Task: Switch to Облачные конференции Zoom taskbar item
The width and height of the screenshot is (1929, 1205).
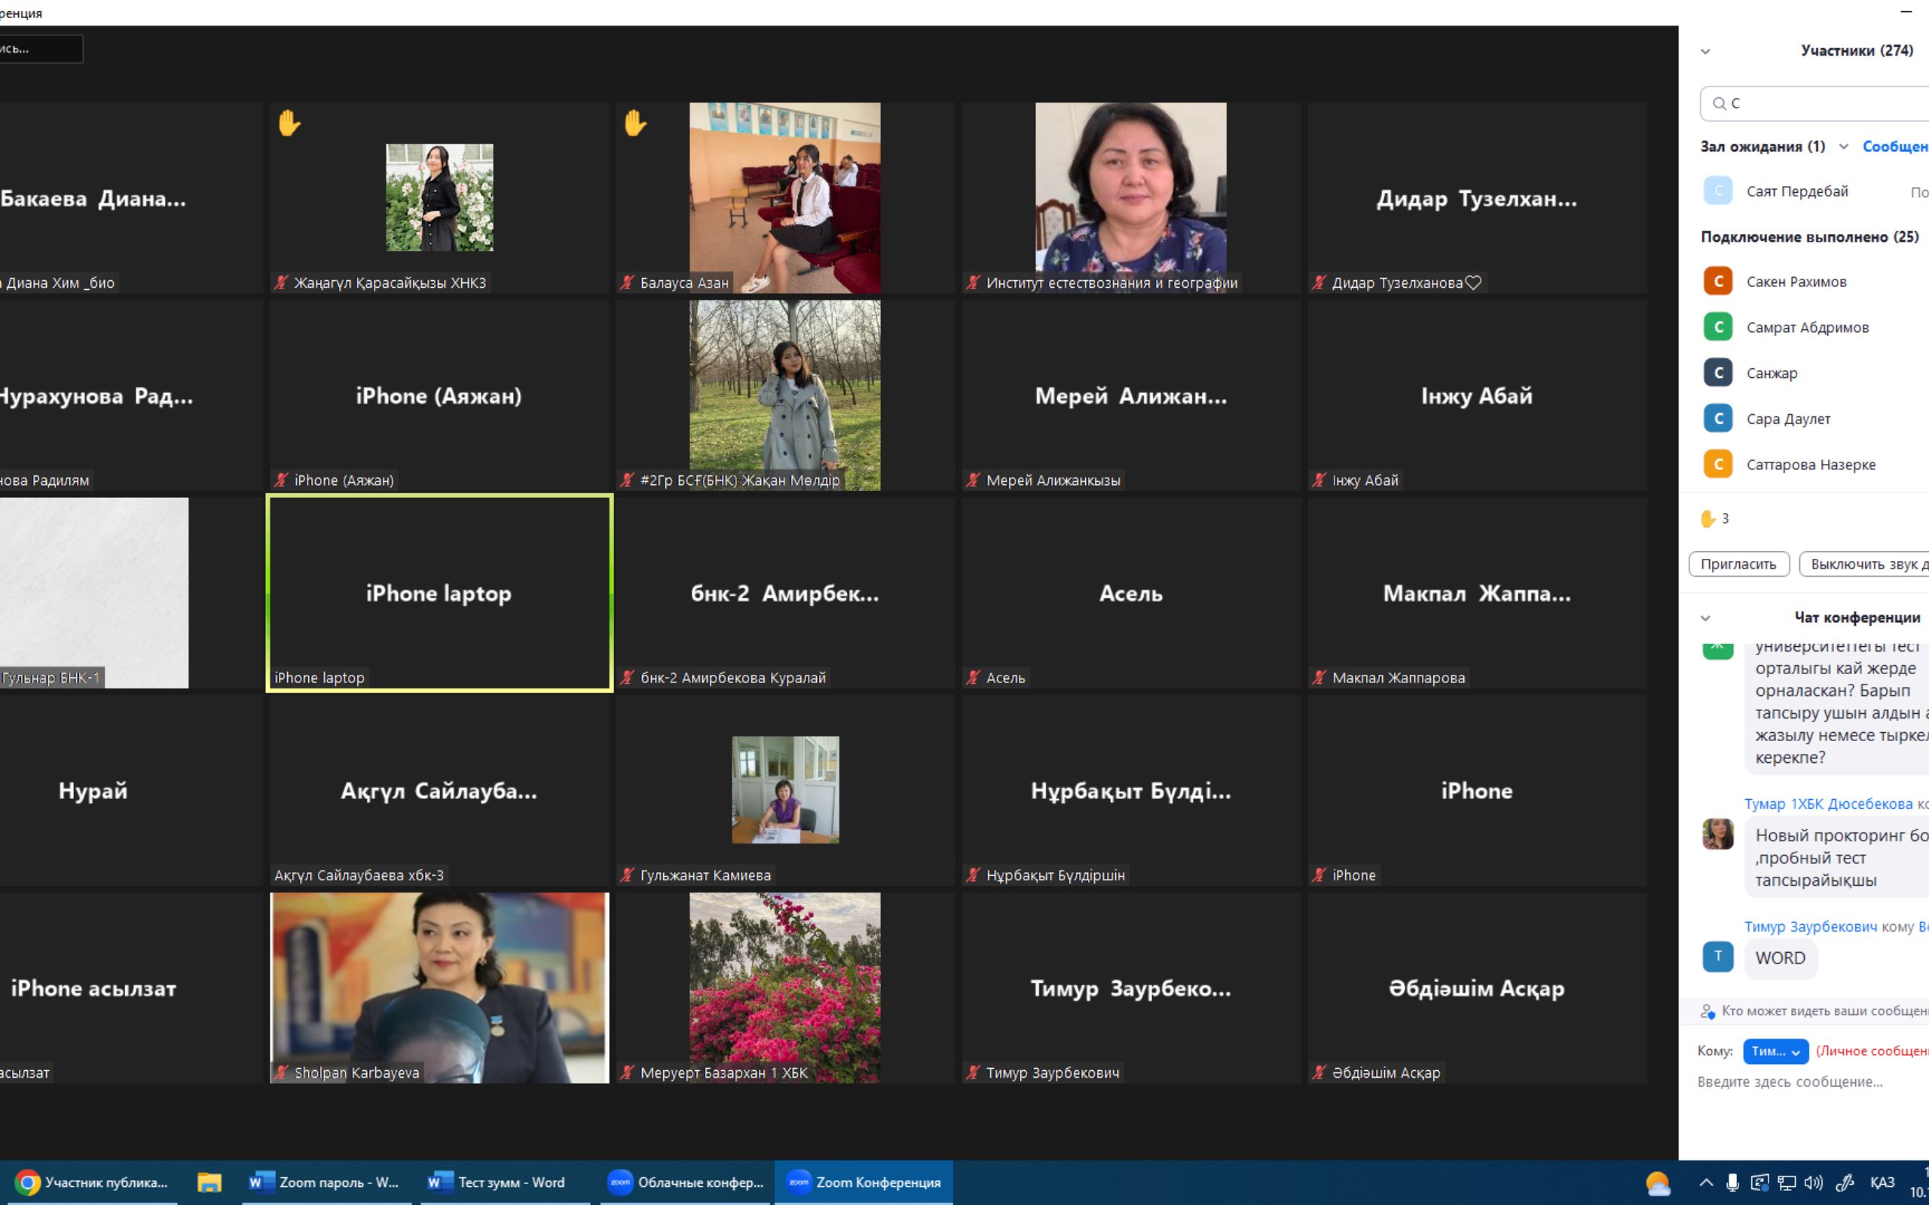Action: (685, 1182)
